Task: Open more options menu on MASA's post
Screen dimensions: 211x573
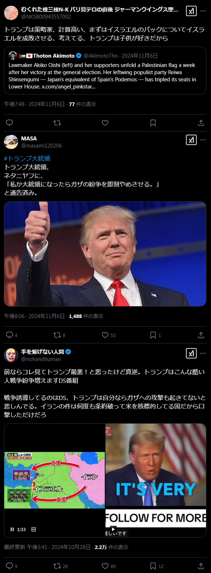Action: [x=203, y=140]
